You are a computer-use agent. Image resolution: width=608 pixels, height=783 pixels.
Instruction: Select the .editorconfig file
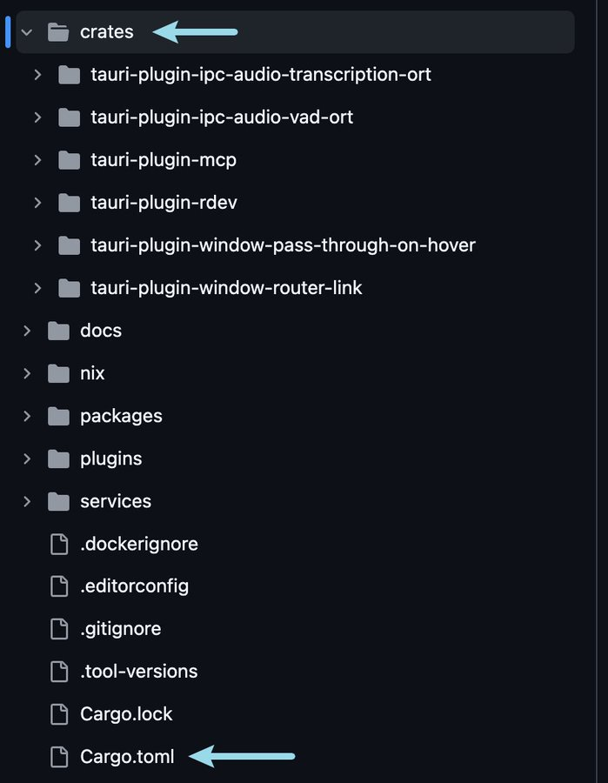[133, 586]
